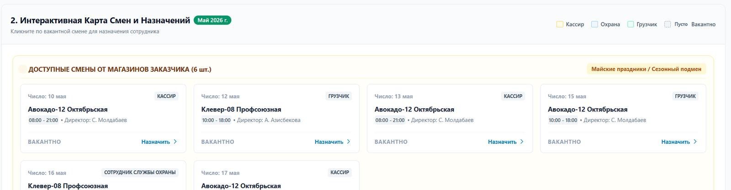
Task: Click the ГРУЗЧИК badge on 12 мая card
Action: [339, 96]
